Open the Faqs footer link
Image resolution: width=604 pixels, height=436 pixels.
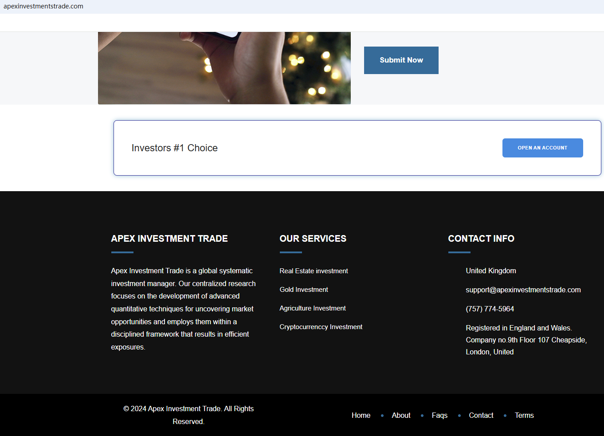[x=439, y=415]
